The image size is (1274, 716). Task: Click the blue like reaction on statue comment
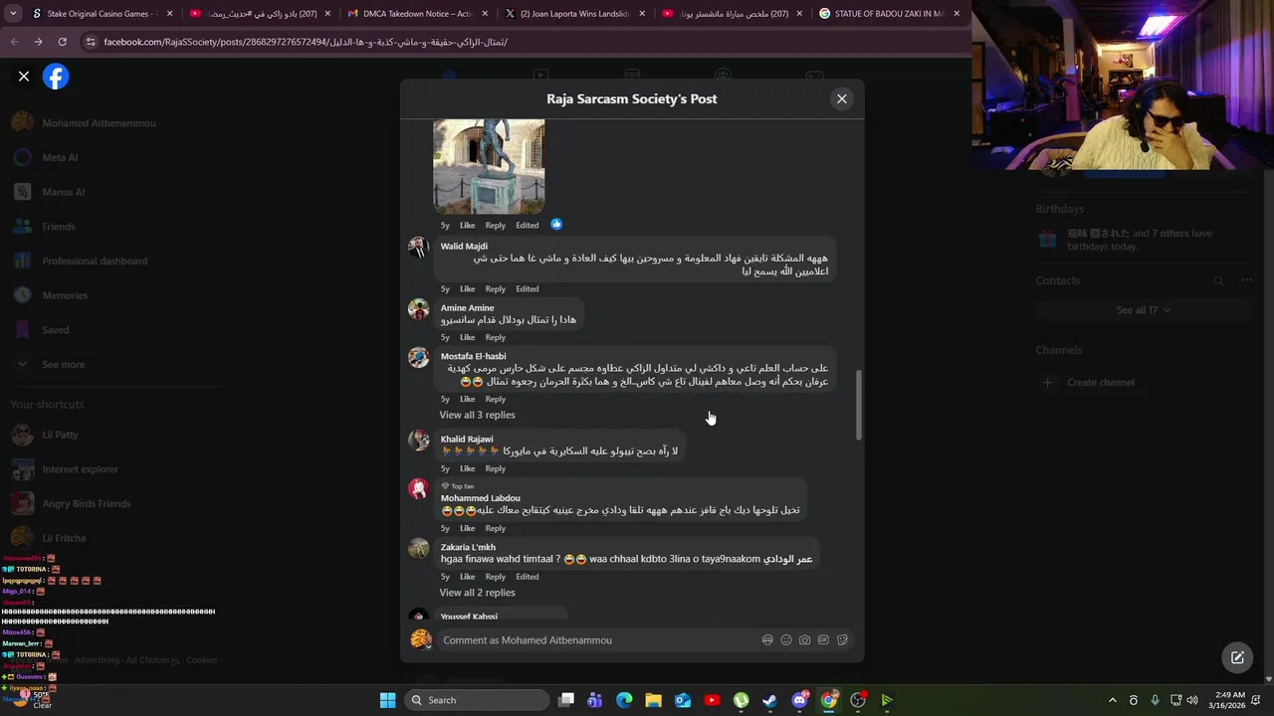click(x=556, y=225)
